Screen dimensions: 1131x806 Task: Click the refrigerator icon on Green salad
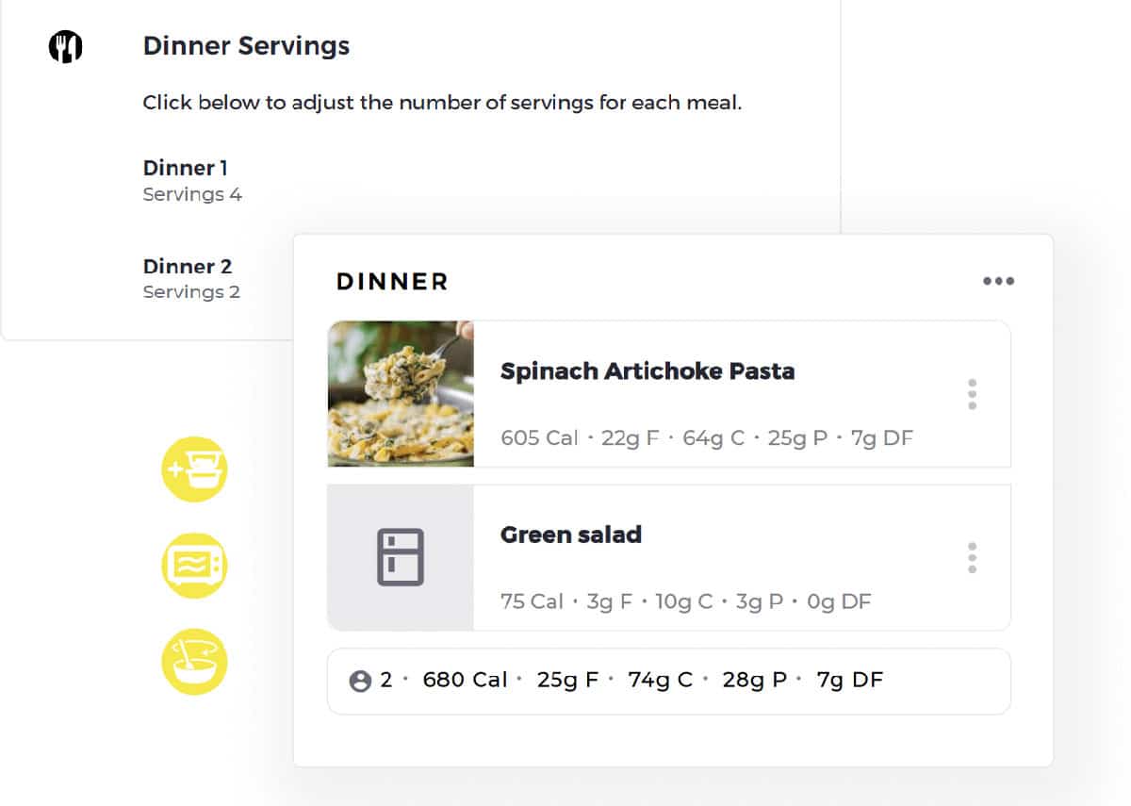(400, 556)
